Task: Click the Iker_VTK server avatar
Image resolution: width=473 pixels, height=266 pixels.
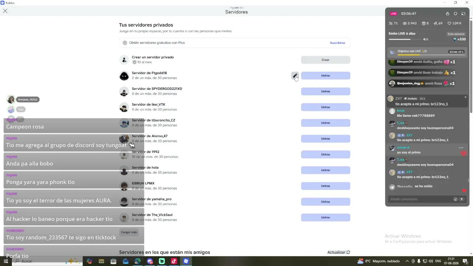Action: 124,107
